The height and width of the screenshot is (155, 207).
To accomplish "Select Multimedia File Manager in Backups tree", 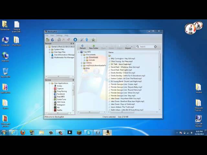I will pyautogui.click(x=62, y=57).
